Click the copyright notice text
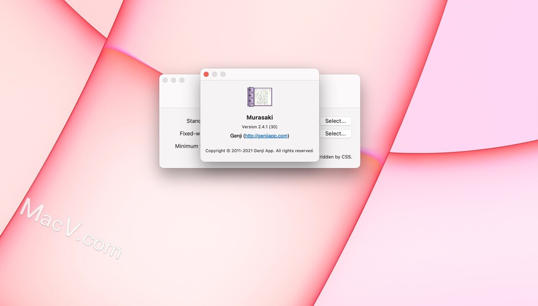Image resolution: width=538 pixels, height=306 pixels. pyautogui.click(x=260, y=150)
